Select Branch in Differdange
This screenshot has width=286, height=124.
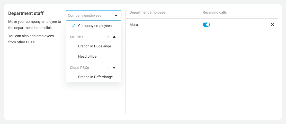pos(95,77)
